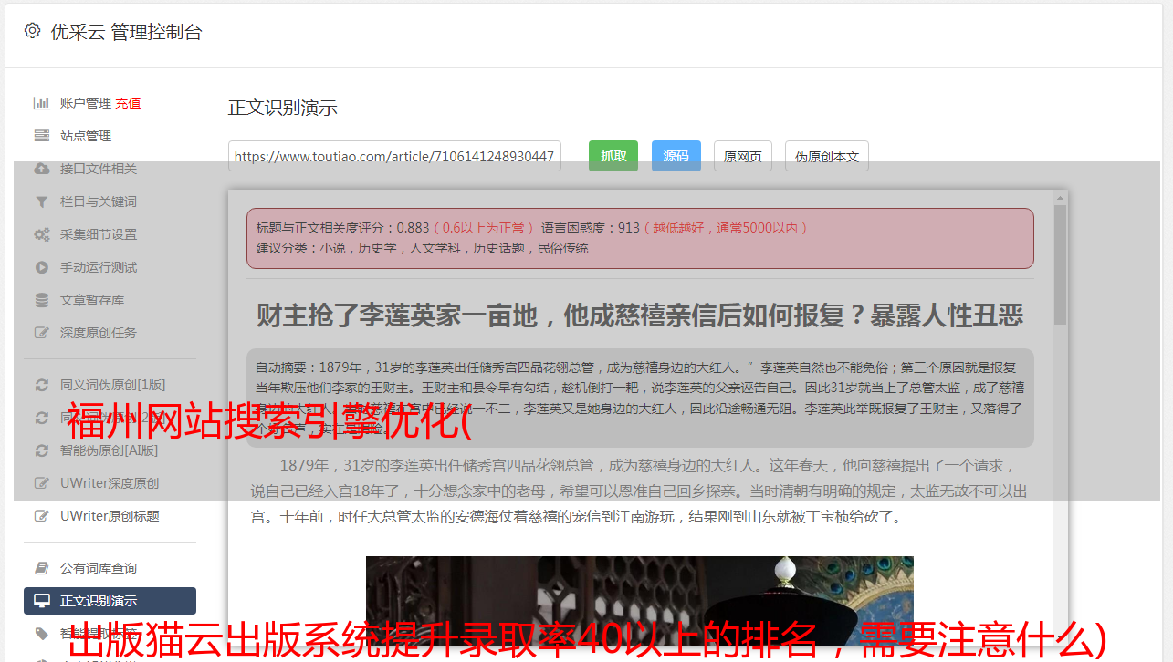Click the article preview vertical scrollbar thumb

point(1060,264)
